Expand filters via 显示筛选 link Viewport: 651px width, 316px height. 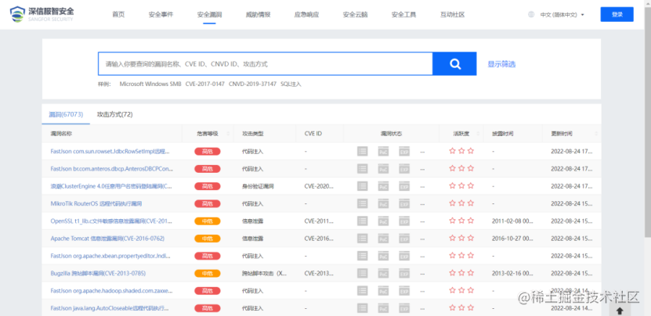tap(501, 64)
